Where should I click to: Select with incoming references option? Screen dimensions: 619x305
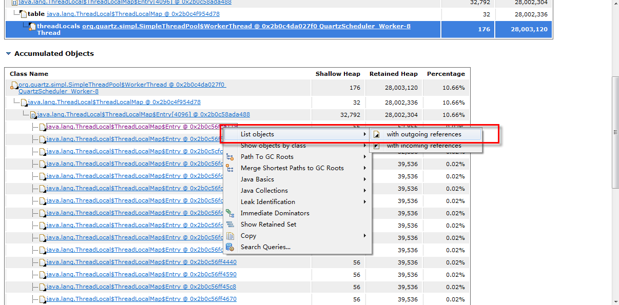[424, 146]
